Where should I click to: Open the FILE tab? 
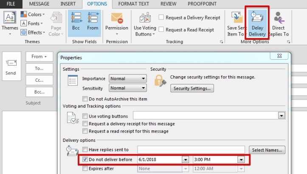11,4
